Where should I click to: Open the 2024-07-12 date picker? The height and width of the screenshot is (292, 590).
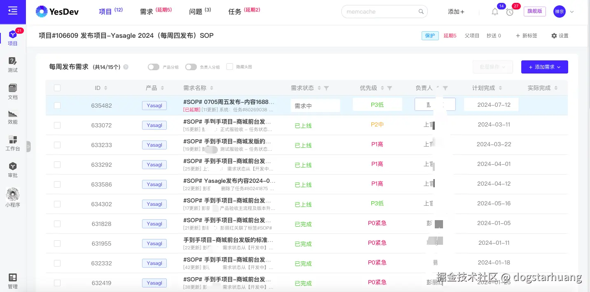click(x=491, y=104)
